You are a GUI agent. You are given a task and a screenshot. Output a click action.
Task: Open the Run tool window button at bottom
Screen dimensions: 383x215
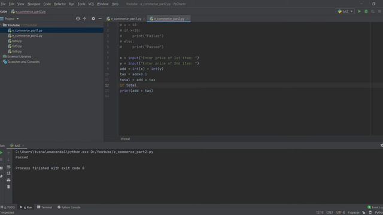pyautogui.click(x=26, y=207)
